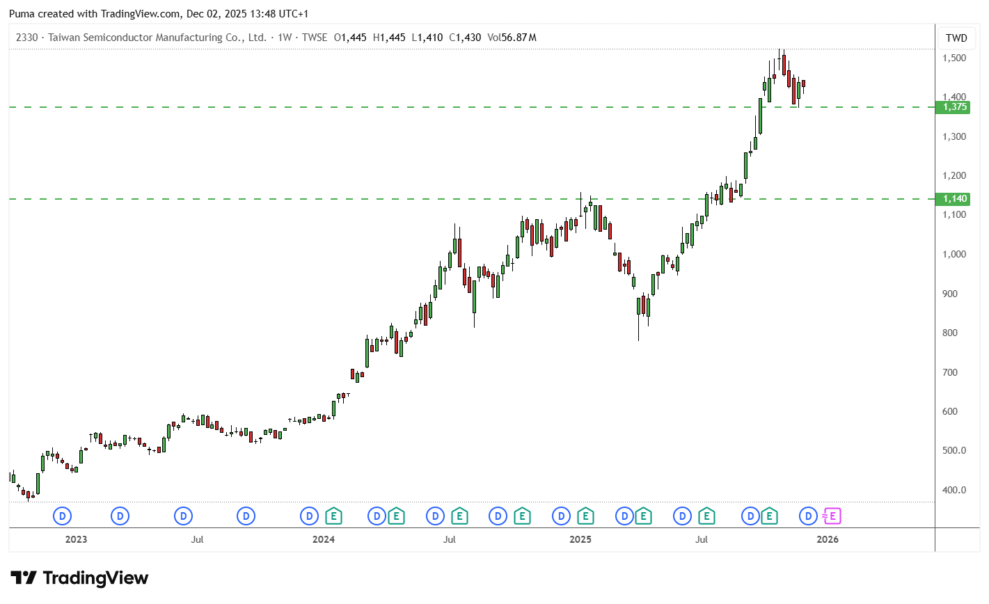Click the 1,000 level on the price axis
Image resolution: width=989 pixels, height=604 pixels.
(x=954, y=254)
